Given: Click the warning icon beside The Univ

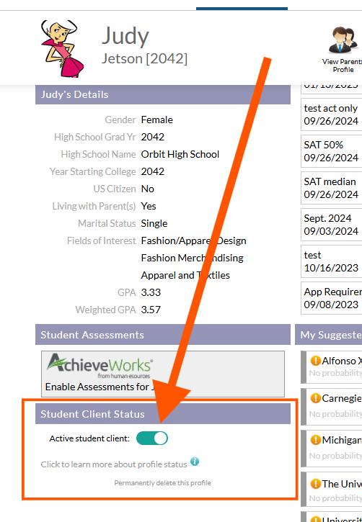Looking at the screenshot, I should pyautogui.click(x=315, y=484).
